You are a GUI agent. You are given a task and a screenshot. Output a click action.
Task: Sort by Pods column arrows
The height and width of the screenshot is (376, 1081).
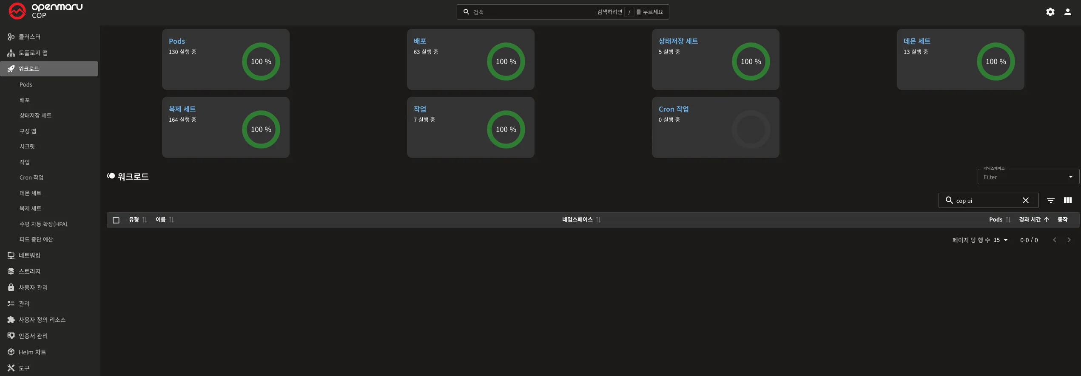pyautogui.click(x=1008, y=220)
